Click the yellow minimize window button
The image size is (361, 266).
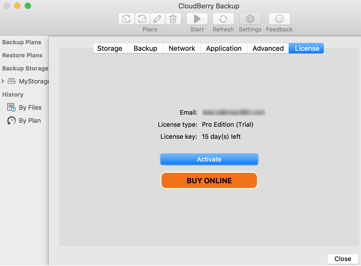tap(17, 6)
